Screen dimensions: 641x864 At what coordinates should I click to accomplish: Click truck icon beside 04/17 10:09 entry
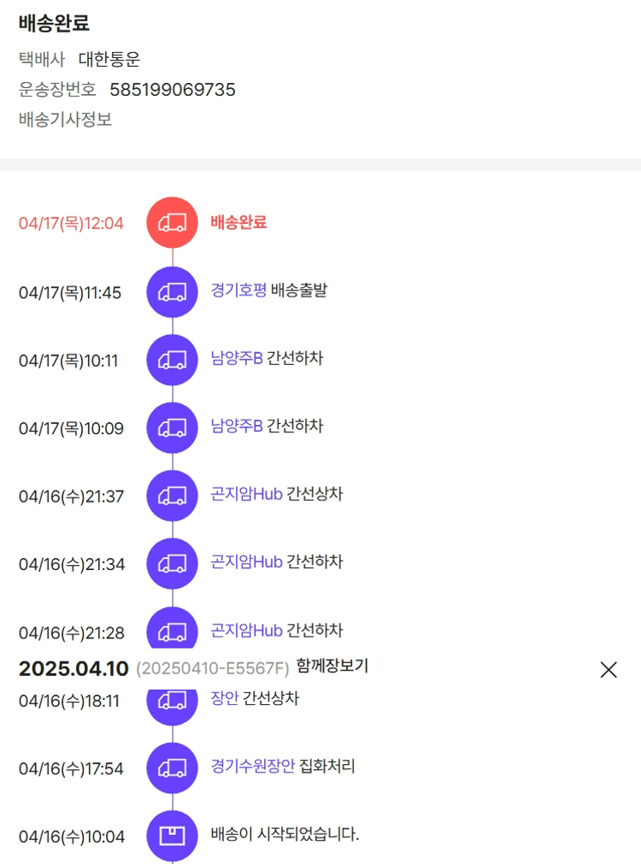[x=173, y=427]
